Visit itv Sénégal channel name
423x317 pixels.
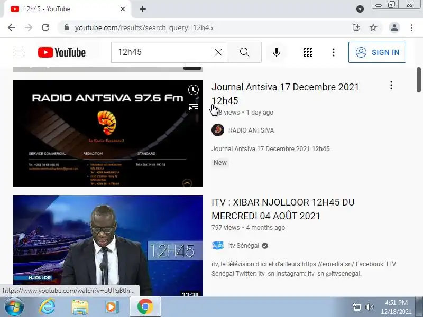[244, 246]
